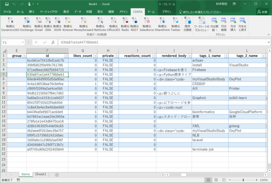Screen dimensions: 272x183
Task: Open the filter dropdown for rendered_body column
Action: pos(190,56)
